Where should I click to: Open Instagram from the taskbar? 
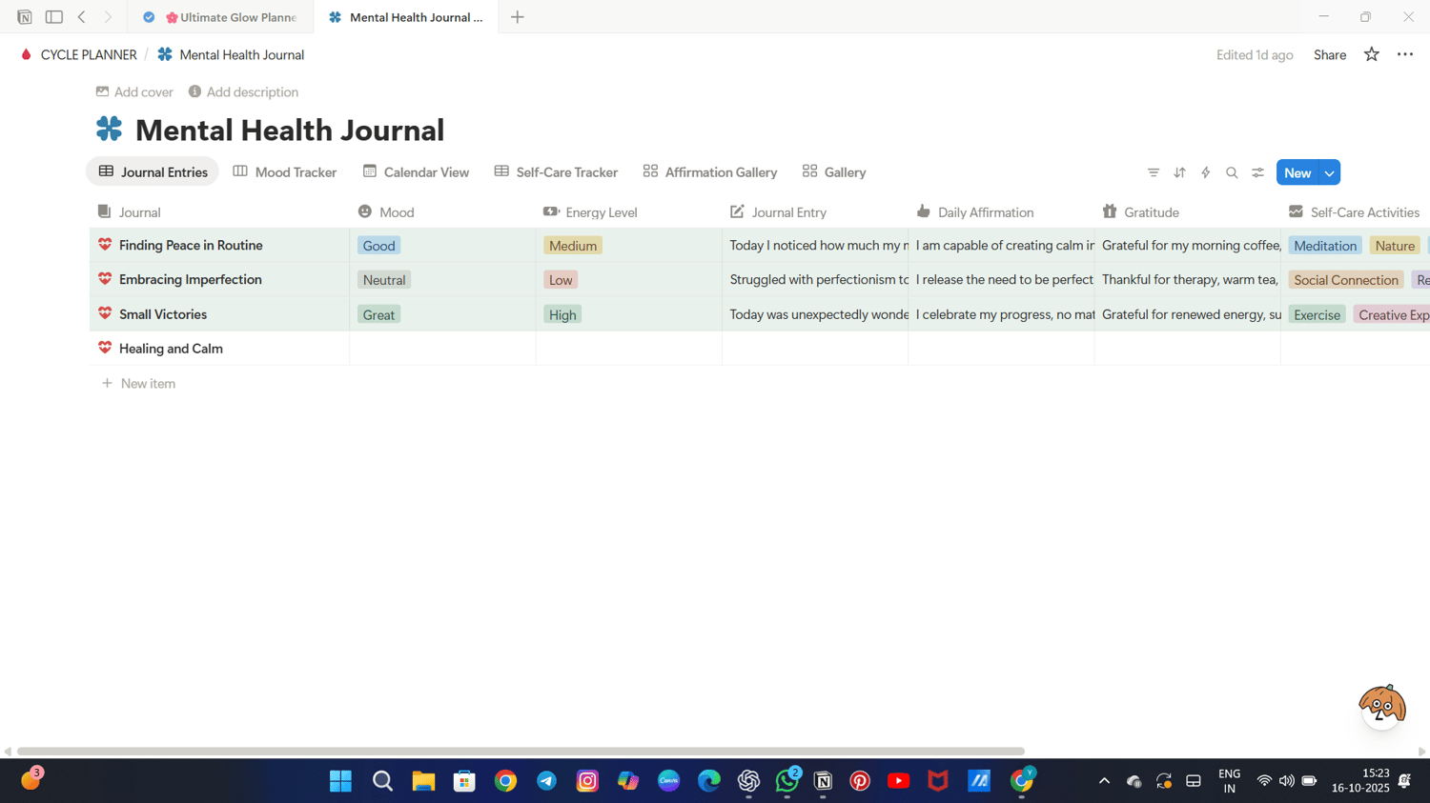click(x=587, y=781)
